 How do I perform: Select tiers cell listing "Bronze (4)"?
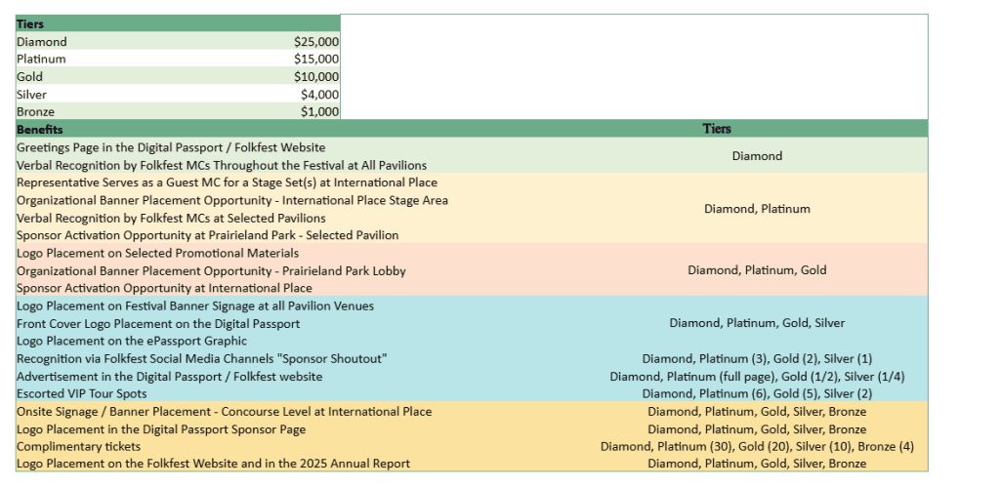757,447
